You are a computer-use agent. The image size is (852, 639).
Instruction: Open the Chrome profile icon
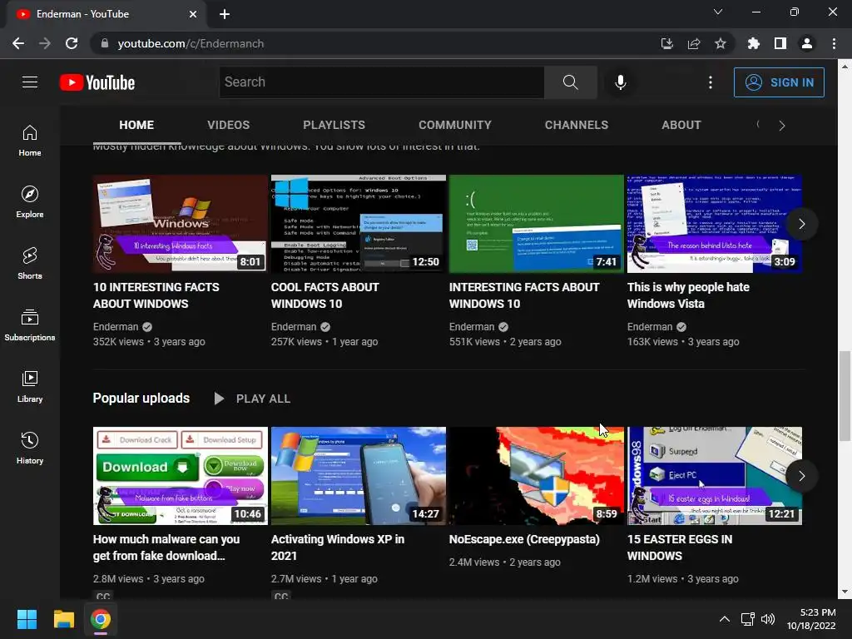coord(807,43)
